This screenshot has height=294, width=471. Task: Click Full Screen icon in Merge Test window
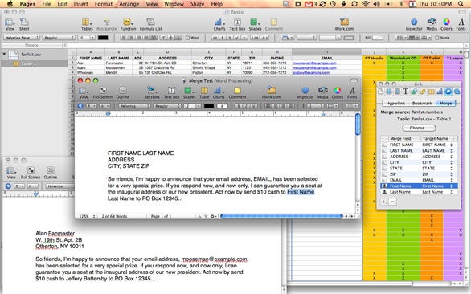click(103, 92)
